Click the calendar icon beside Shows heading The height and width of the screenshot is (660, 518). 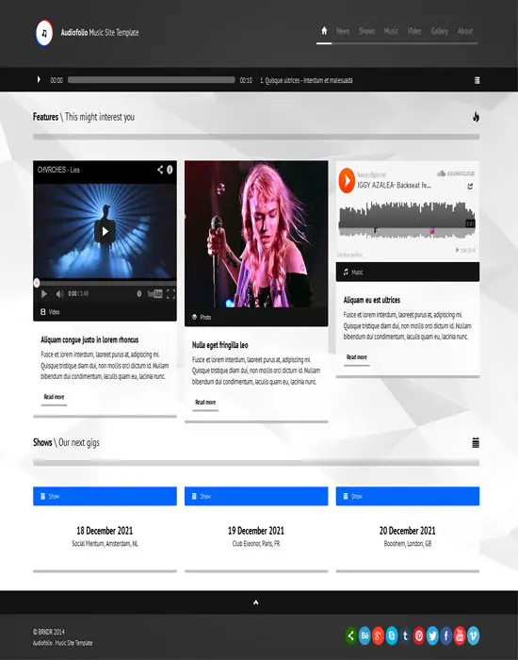coord(476,442)
